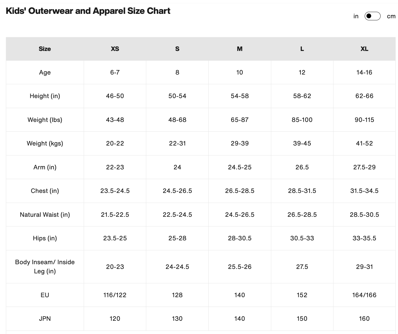Click the 'Size' header cell
398x334 pixels.
pos(45,49)
